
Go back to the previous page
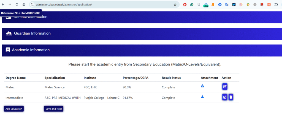(3, 5)
